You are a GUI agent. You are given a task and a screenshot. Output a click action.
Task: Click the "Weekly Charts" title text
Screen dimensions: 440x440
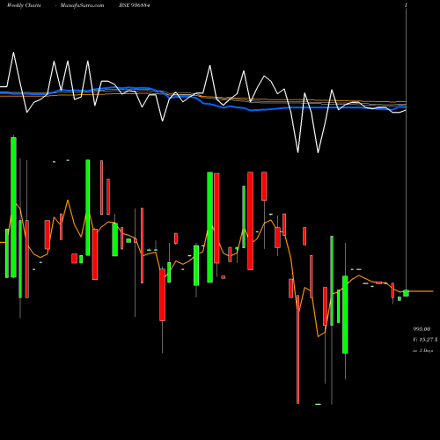[24, 5]
